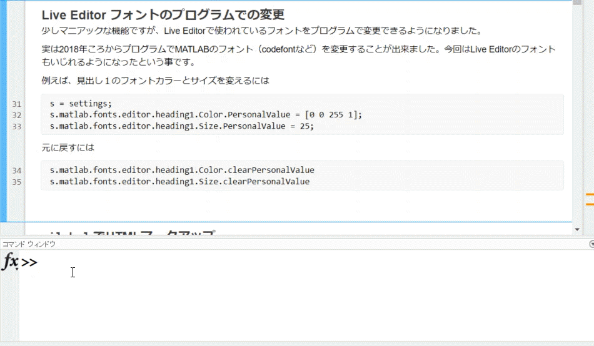Viewport: 594px width, 346px height.
Task: Open the Command Window actions menu
Action: [x=590, y=244]
